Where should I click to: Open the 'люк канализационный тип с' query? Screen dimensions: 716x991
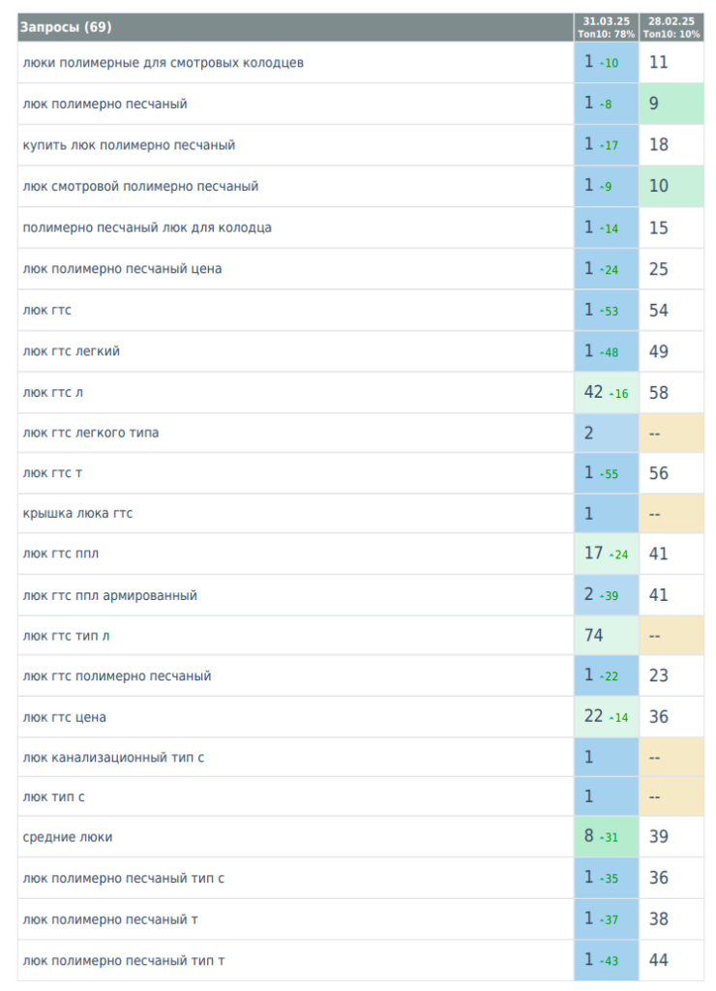pos(113,758)
